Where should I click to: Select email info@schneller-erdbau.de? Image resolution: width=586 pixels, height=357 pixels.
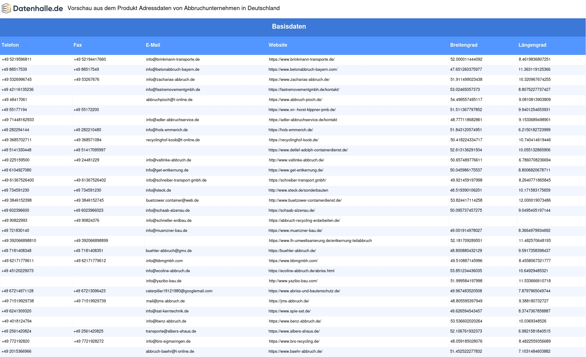[x=169, y=221]
